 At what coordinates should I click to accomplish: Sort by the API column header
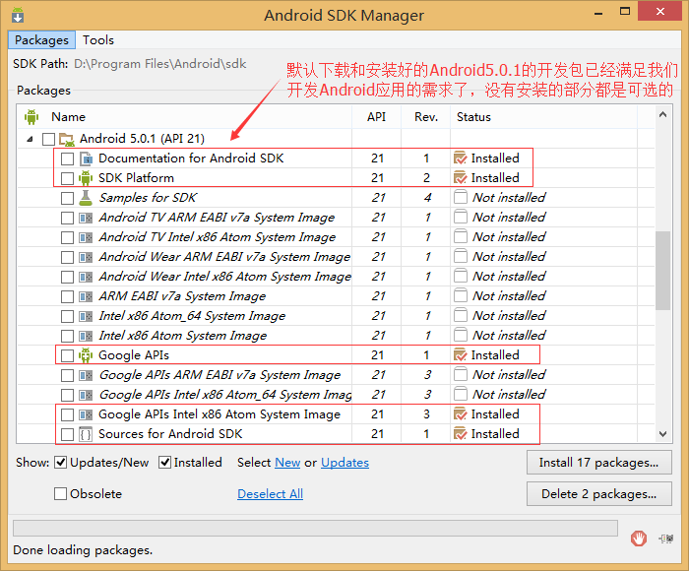(377, 117)
